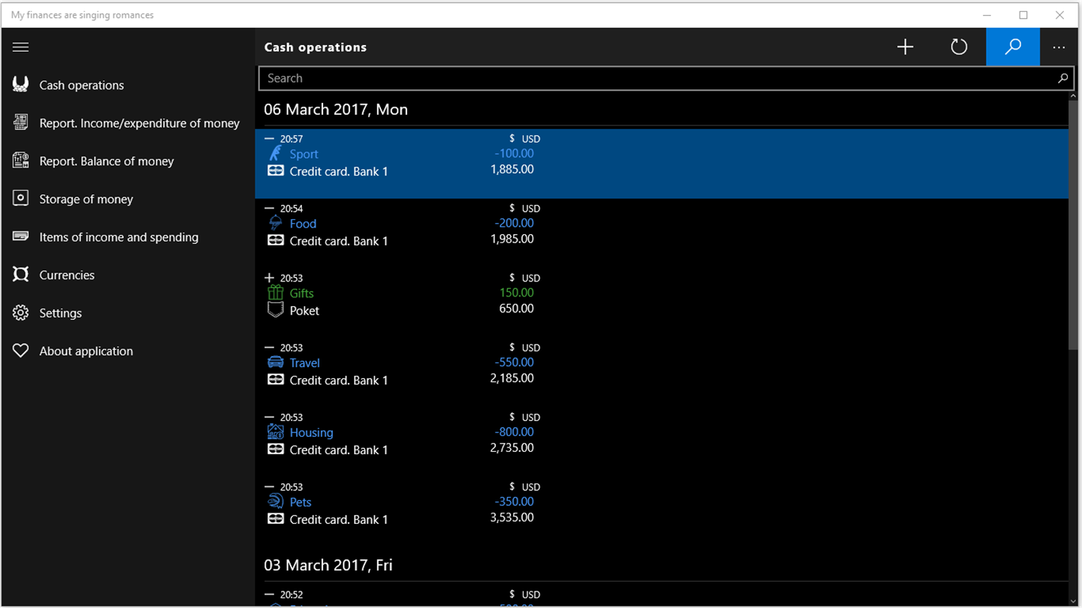Click the credit card icon under Pets
This screenshot has width=1082, height=608.
coord(276,519)
